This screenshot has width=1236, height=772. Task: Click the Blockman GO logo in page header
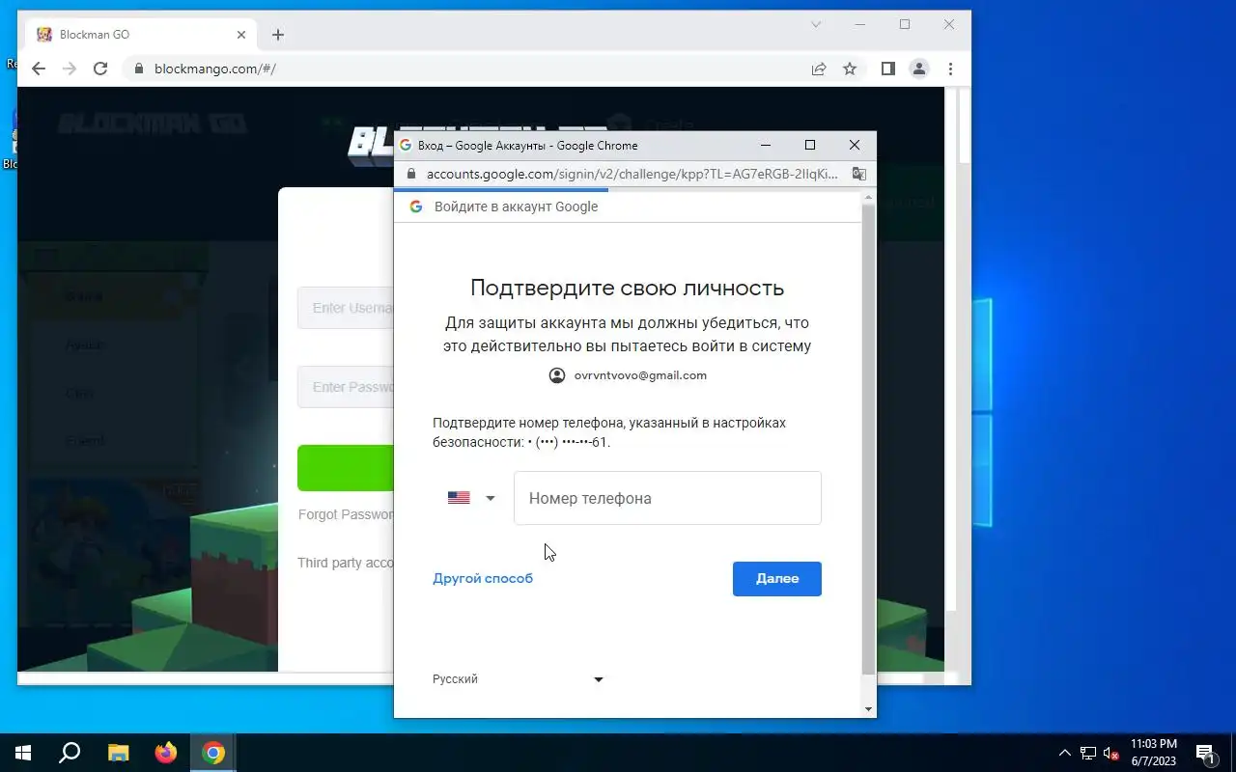153,124
